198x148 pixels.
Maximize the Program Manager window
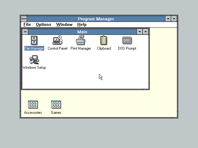(x=174, y=19)
